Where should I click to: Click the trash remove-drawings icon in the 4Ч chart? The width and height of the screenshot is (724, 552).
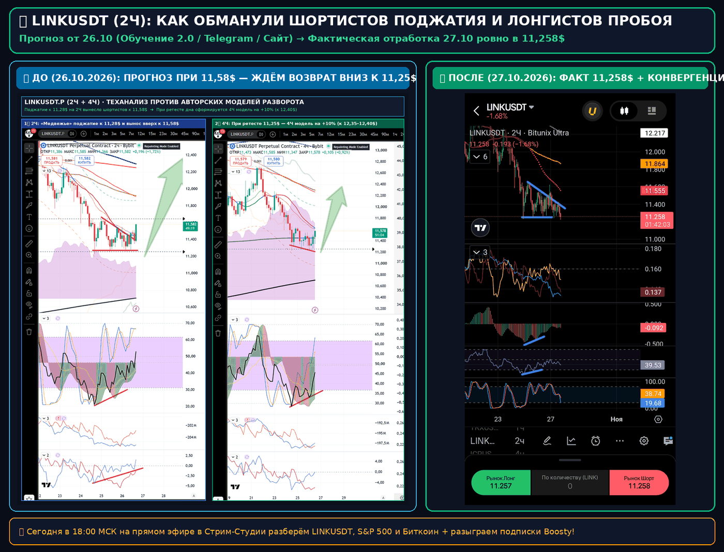tap(218, 333)
